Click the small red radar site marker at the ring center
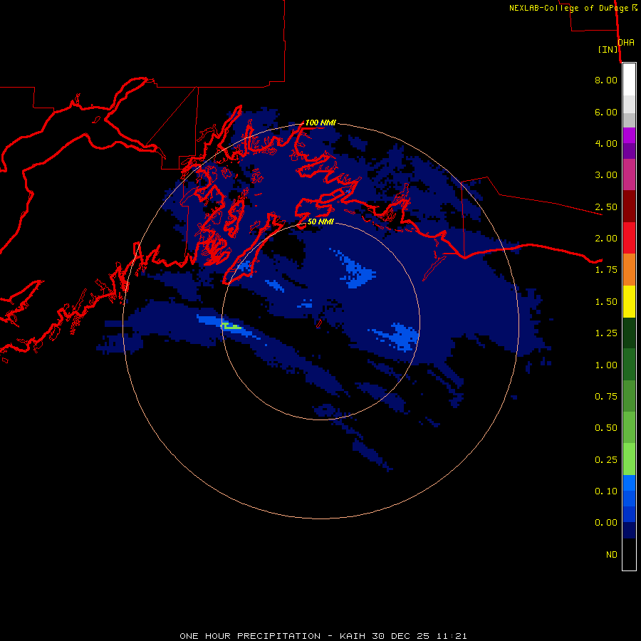Image resolution: width=641 pixels, height=641 pixels. [x=319, y=324]
